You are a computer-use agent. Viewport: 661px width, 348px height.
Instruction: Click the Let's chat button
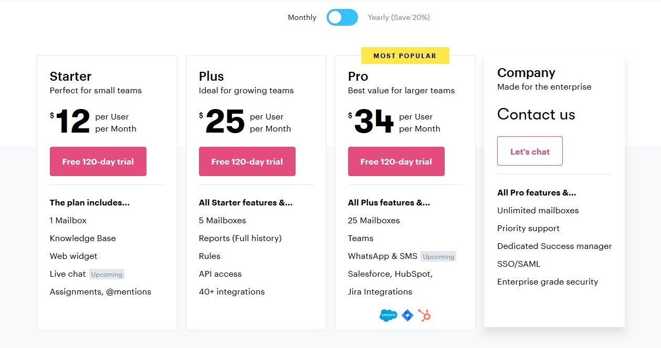pyautogui.click(x=530, y=151)
